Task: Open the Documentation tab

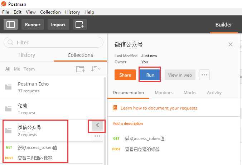Action: coord(128,93)
